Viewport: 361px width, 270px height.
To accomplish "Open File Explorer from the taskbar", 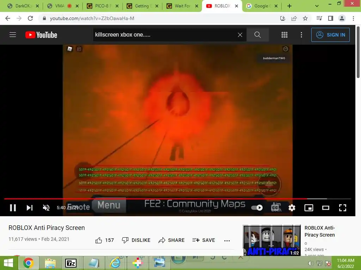I will pos(50,263).
